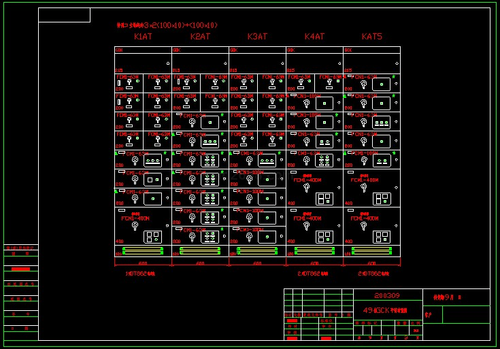Pick the KAT5 cabinet label

pos(372,37)
